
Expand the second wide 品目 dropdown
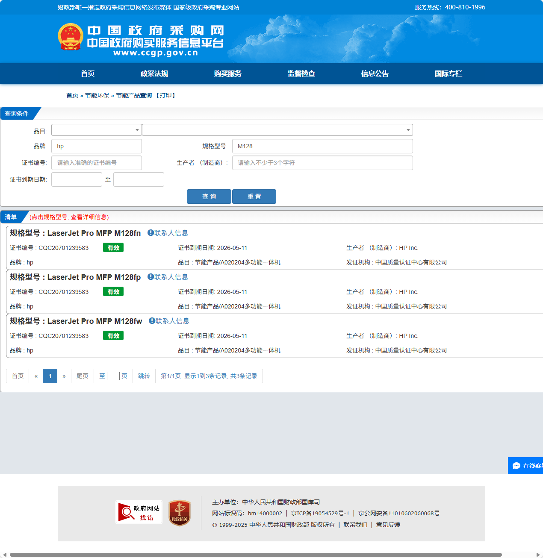(277, 130)
